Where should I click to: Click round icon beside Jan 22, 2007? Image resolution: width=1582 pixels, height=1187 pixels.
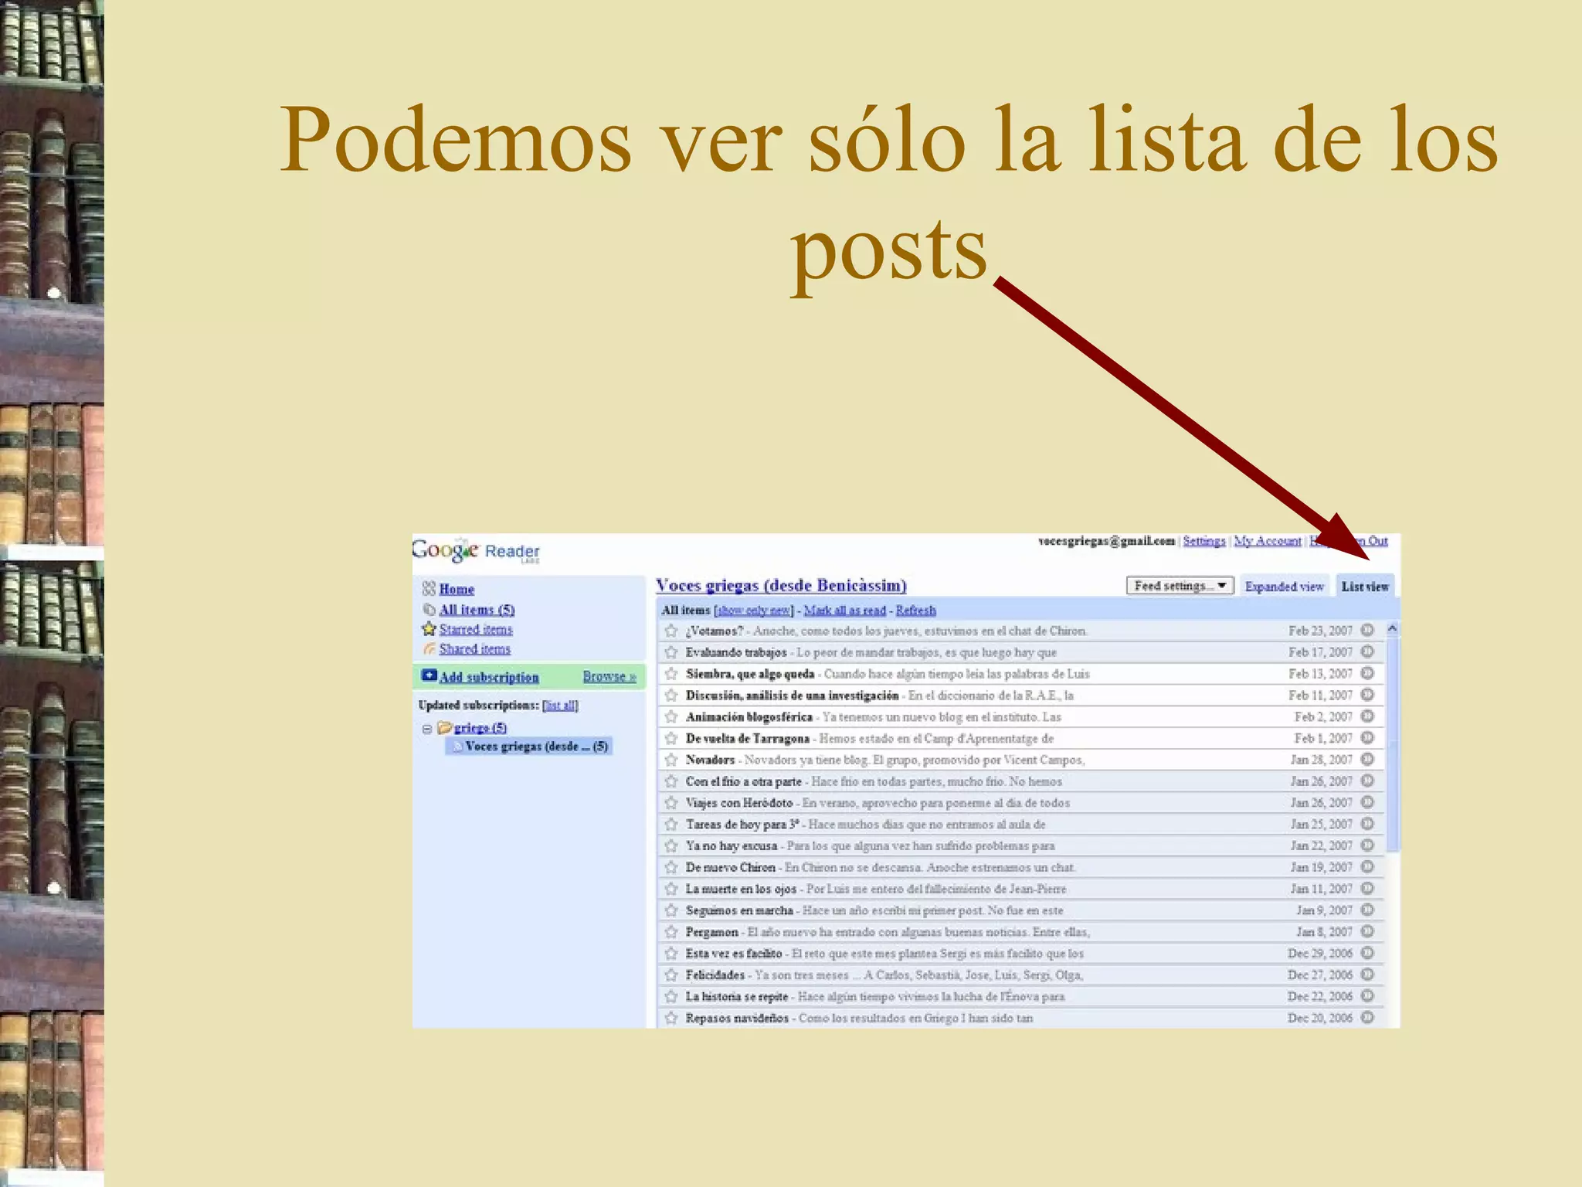coord(1367,845)
